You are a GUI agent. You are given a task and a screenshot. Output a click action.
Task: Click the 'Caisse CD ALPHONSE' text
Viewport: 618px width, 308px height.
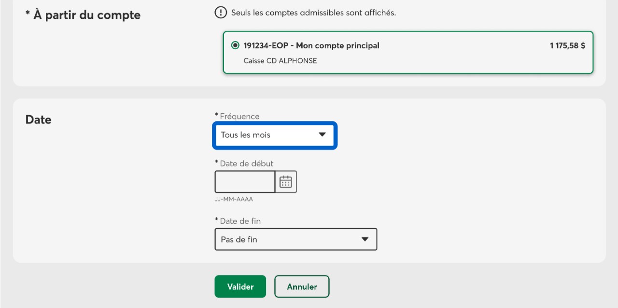point(280,61)
